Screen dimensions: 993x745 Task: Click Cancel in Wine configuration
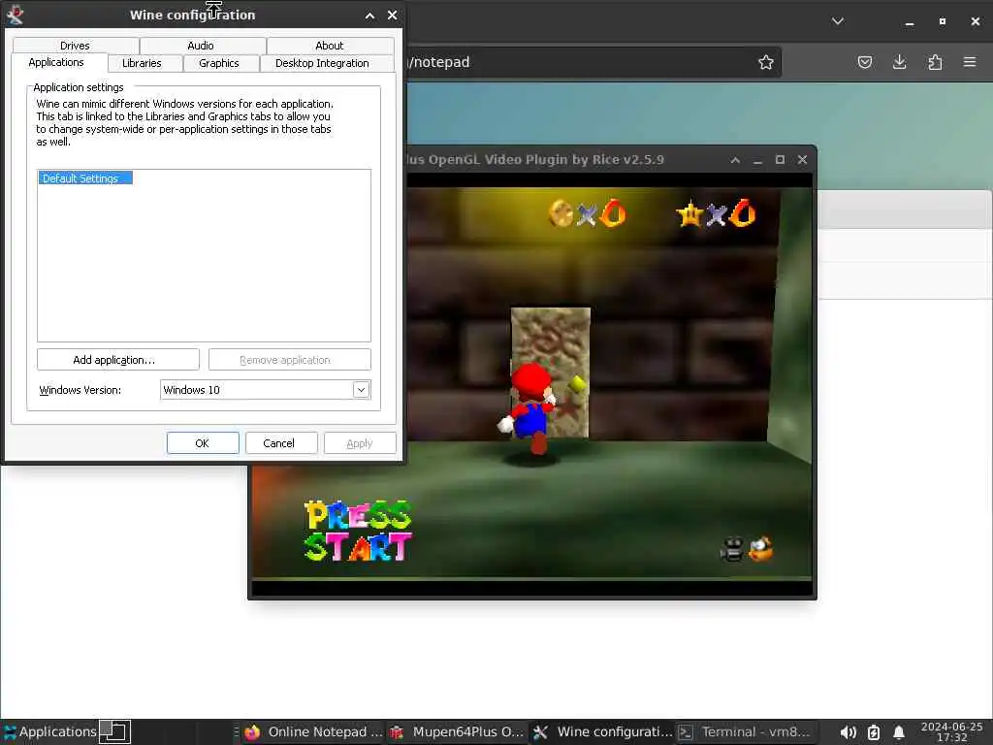(x=281, y=442)
